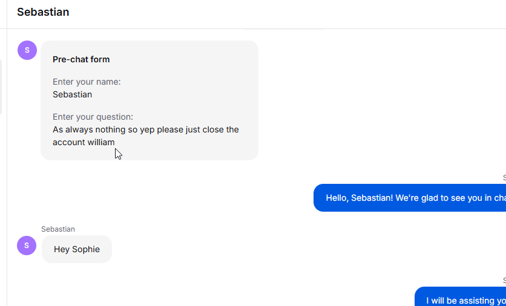Viewport: 506px width, 306px height.
Task: Click the purple S avatar beside Pre-chat form
Action: click(x=27, y=50)
